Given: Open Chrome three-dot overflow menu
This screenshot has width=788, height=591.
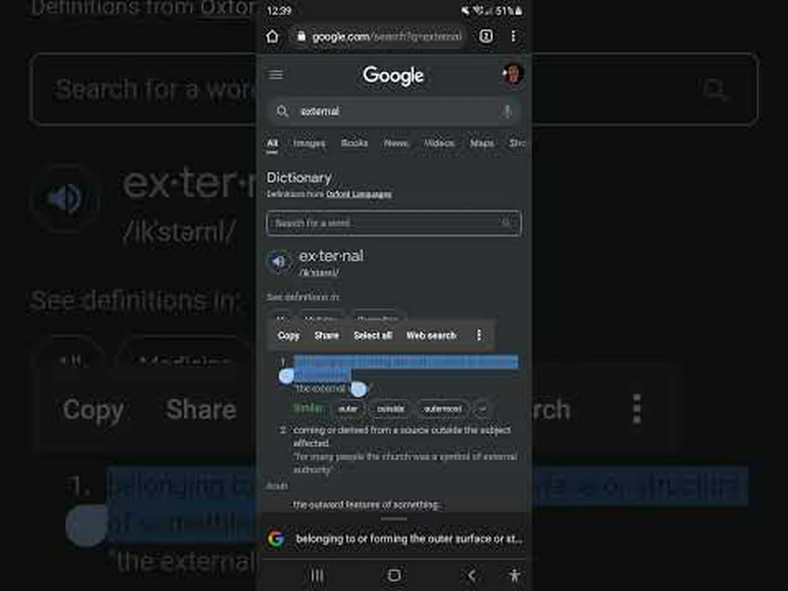Looking at the screenshot, I should pyautogui.click(x=513, y=36).
